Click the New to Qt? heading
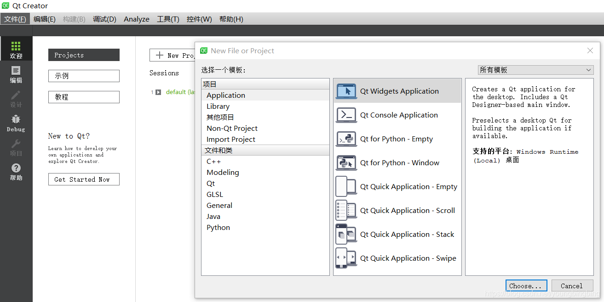 pos(69,136)
